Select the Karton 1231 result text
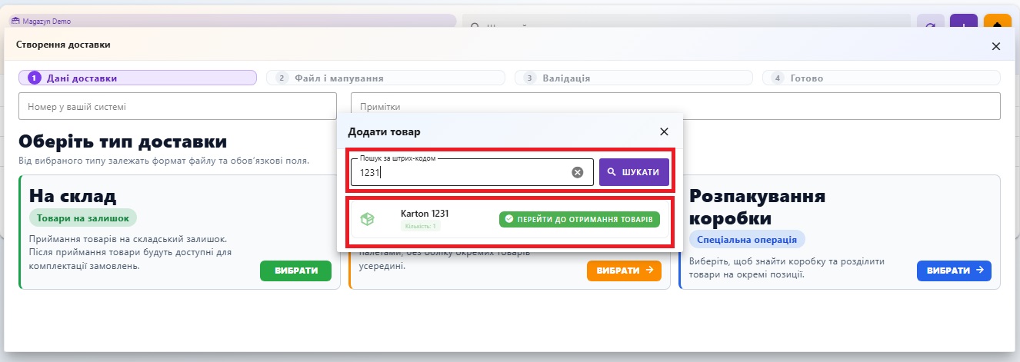The width and height of the screenshot is (1020, 362). pyautogui.click(x=425, y=213)
